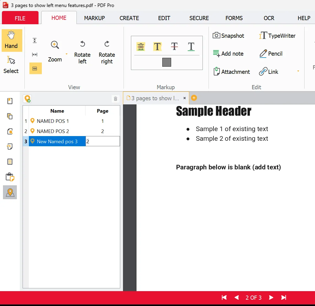315x306 pixels.
Task: Click the Link tool
Action: [269, 72]
